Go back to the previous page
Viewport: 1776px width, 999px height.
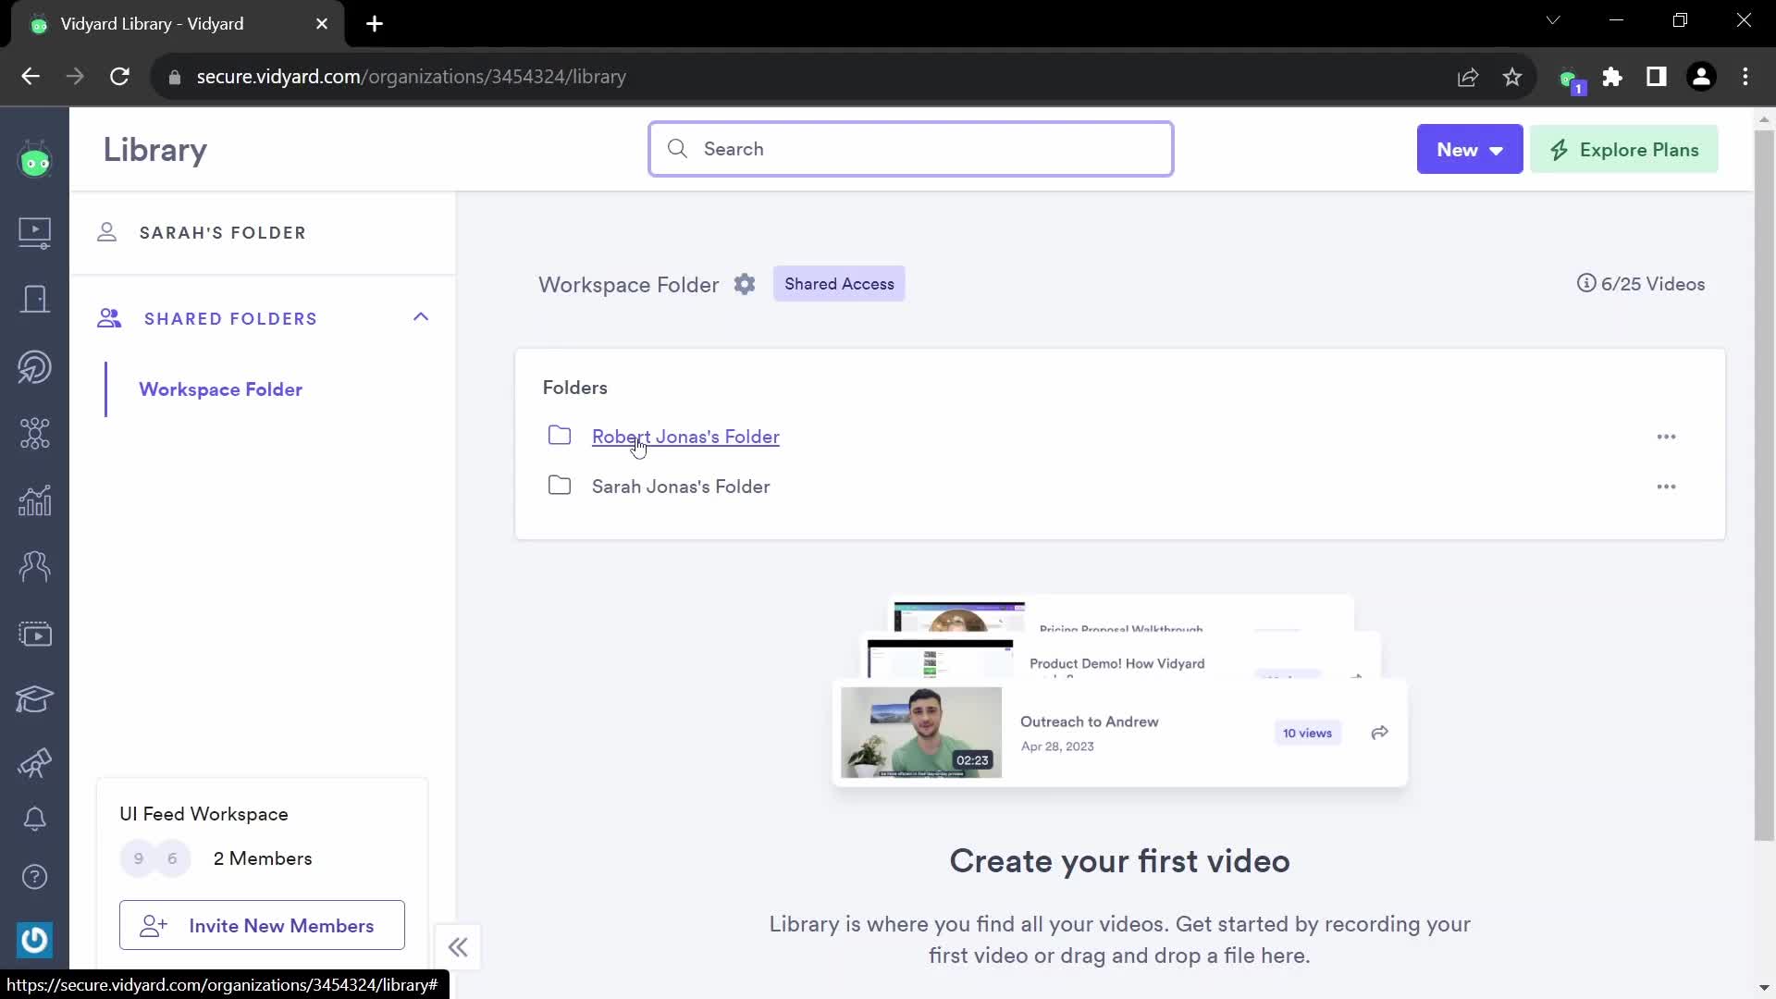31,77
